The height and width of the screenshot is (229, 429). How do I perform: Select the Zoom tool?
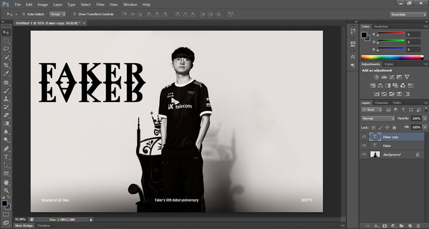(6, 190)
